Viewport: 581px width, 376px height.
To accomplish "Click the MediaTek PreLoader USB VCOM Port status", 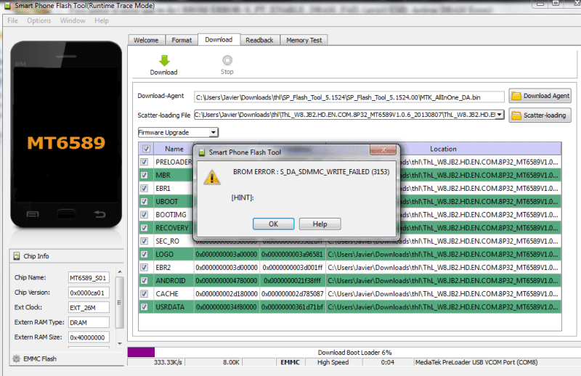I will (476, 362).
